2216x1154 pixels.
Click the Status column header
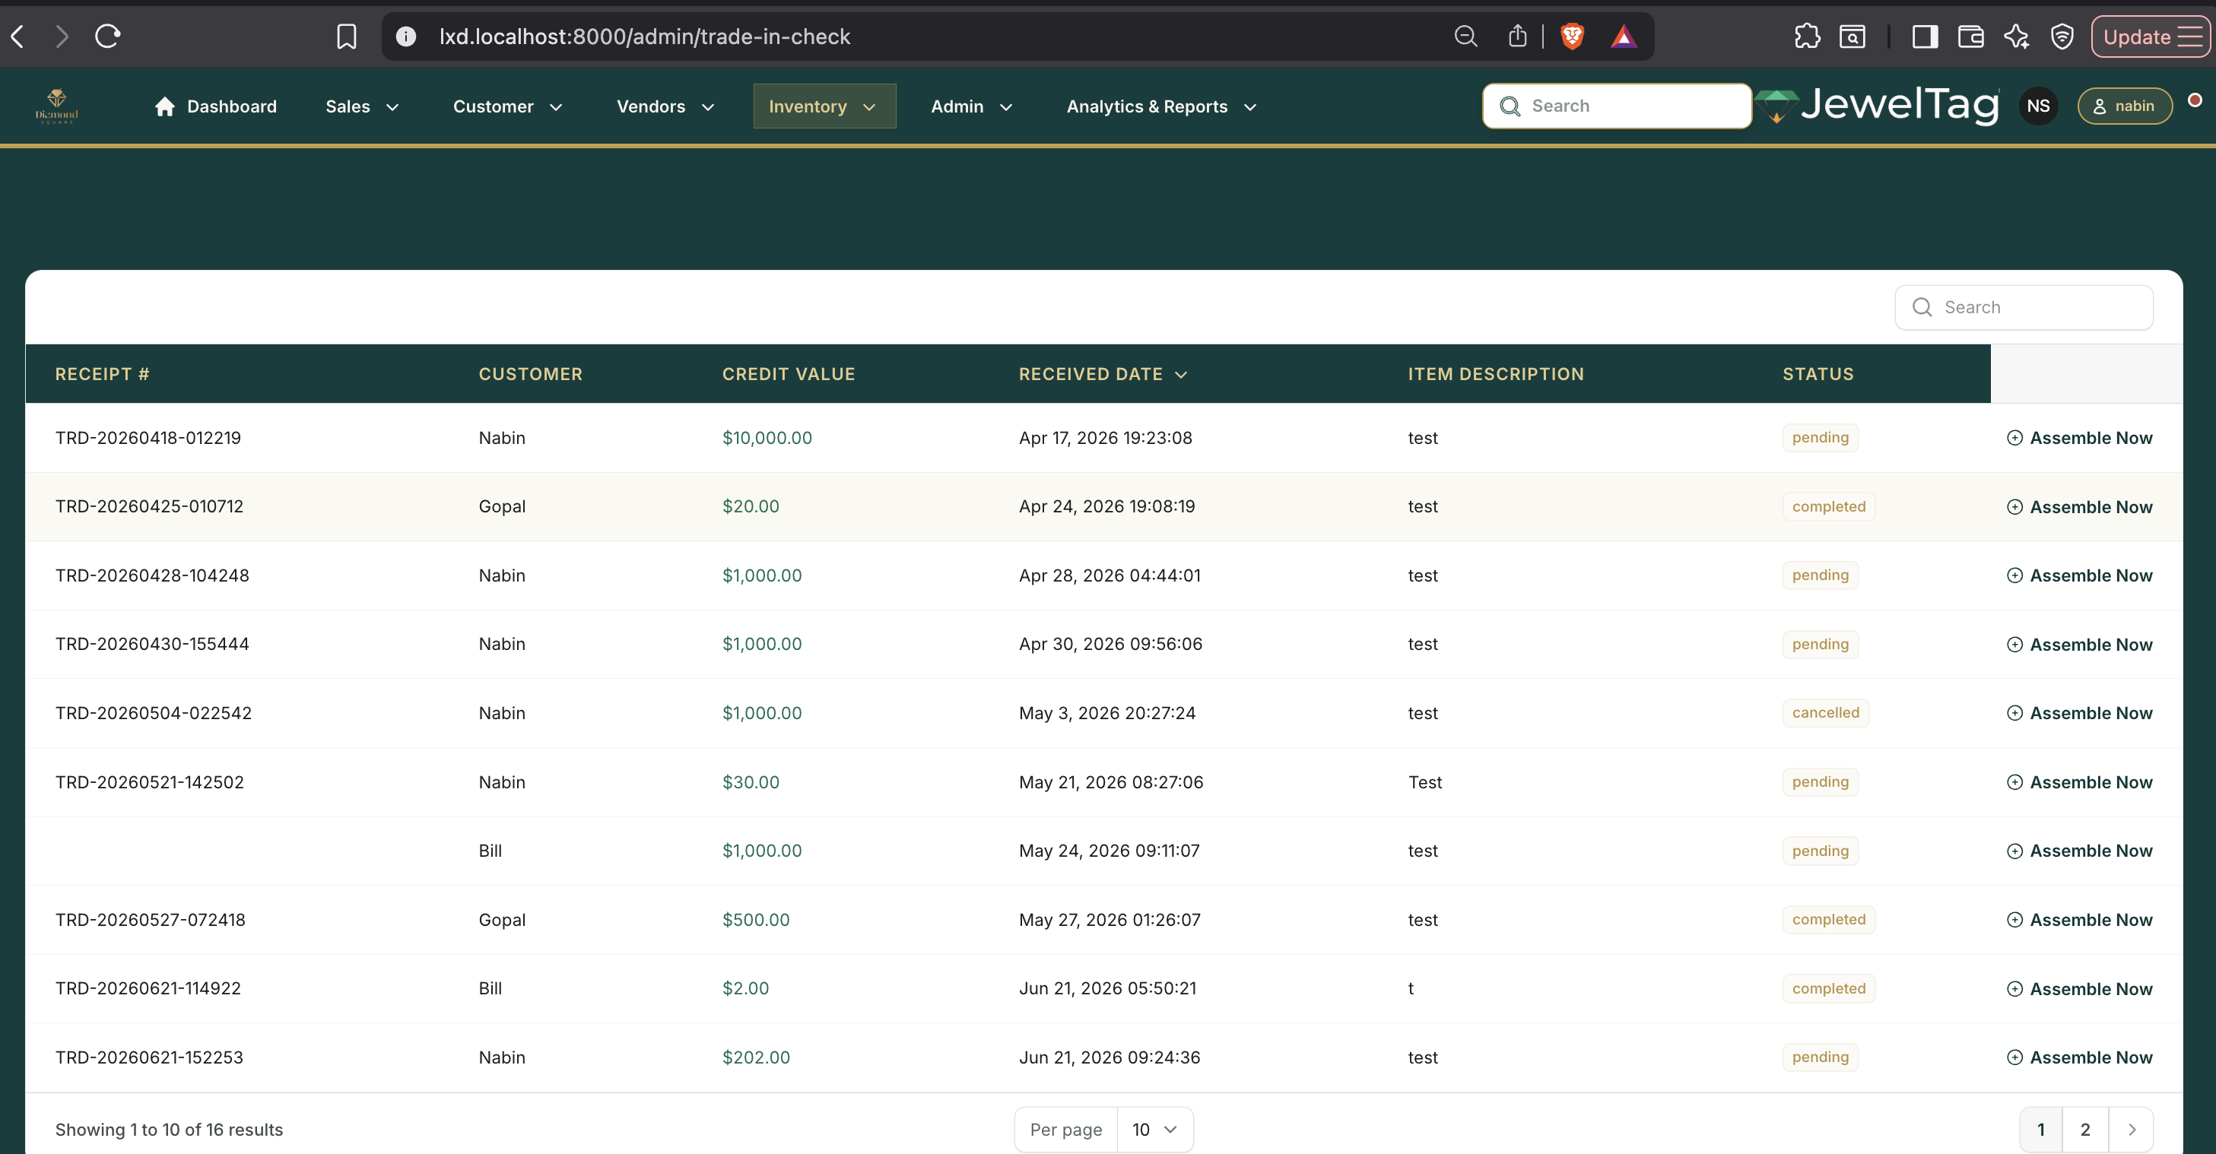coord(1818,374)
